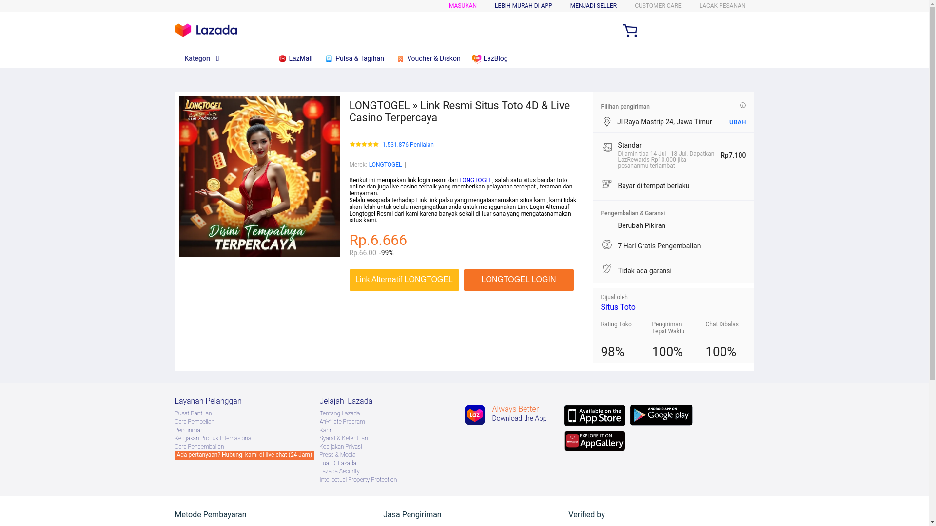Click Link Alternatif LONGTOGEL button
936x526 pixels.
pyautogui.click(x=404, y=280)
